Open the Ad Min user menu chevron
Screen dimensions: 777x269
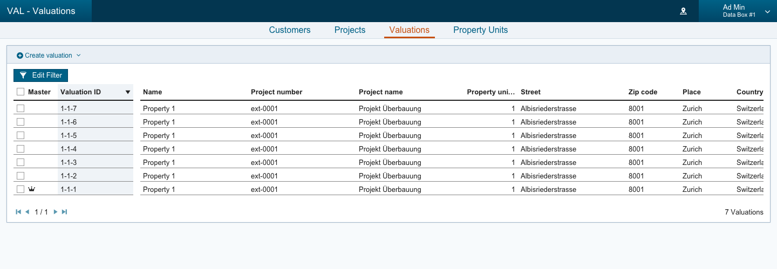tap(767, 11)
